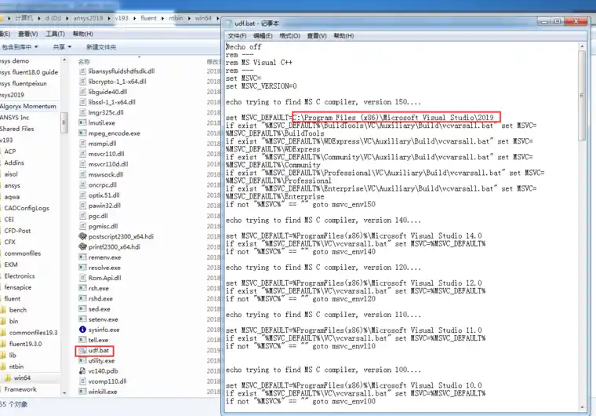
Task: Click navigation pane scrollbar up arrow
Action: [64, 60]
